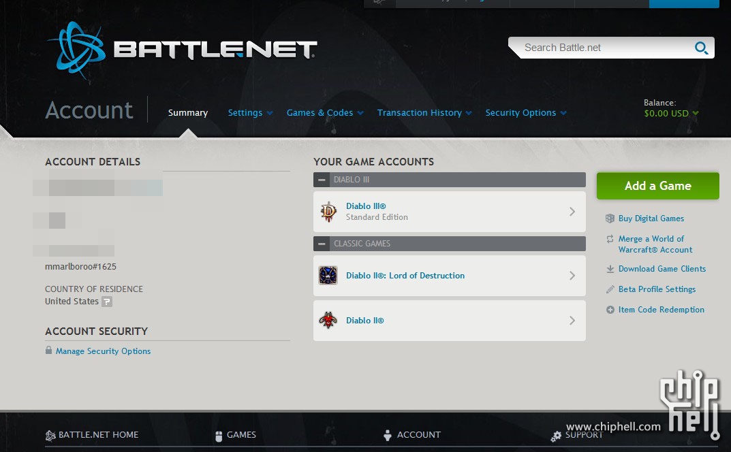Click the Add a Game button
Image resolution: width=731 pixels, height=452 pixels.
(x=658, y=186)
